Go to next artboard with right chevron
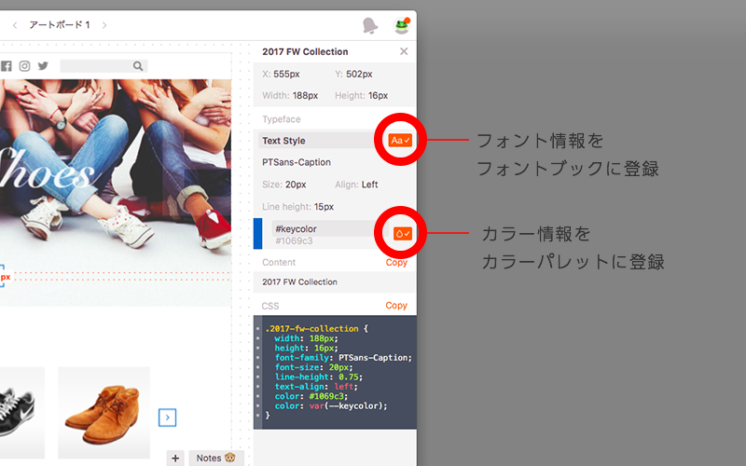The image size is (746, 466). (x=104, y=25)
